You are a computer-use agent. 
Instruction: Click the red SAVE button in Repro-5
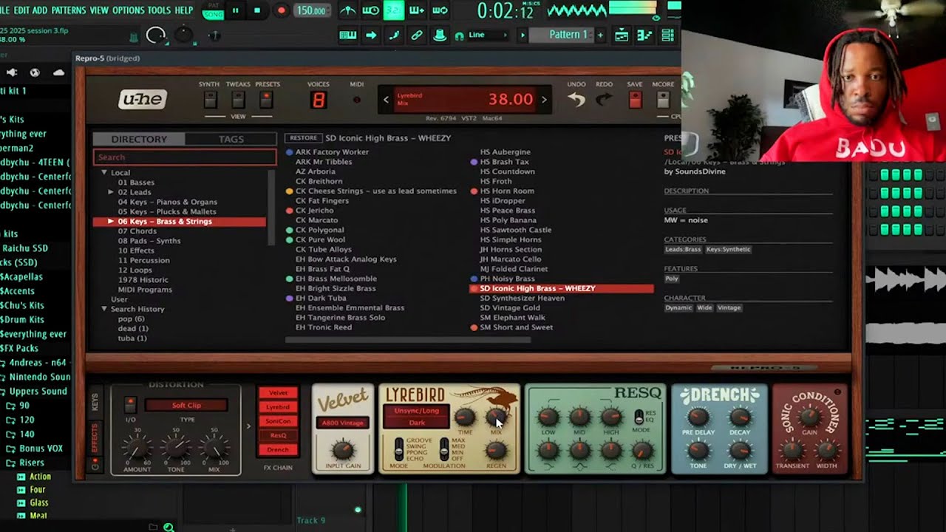pyautogui.click(x=635, y=100)
